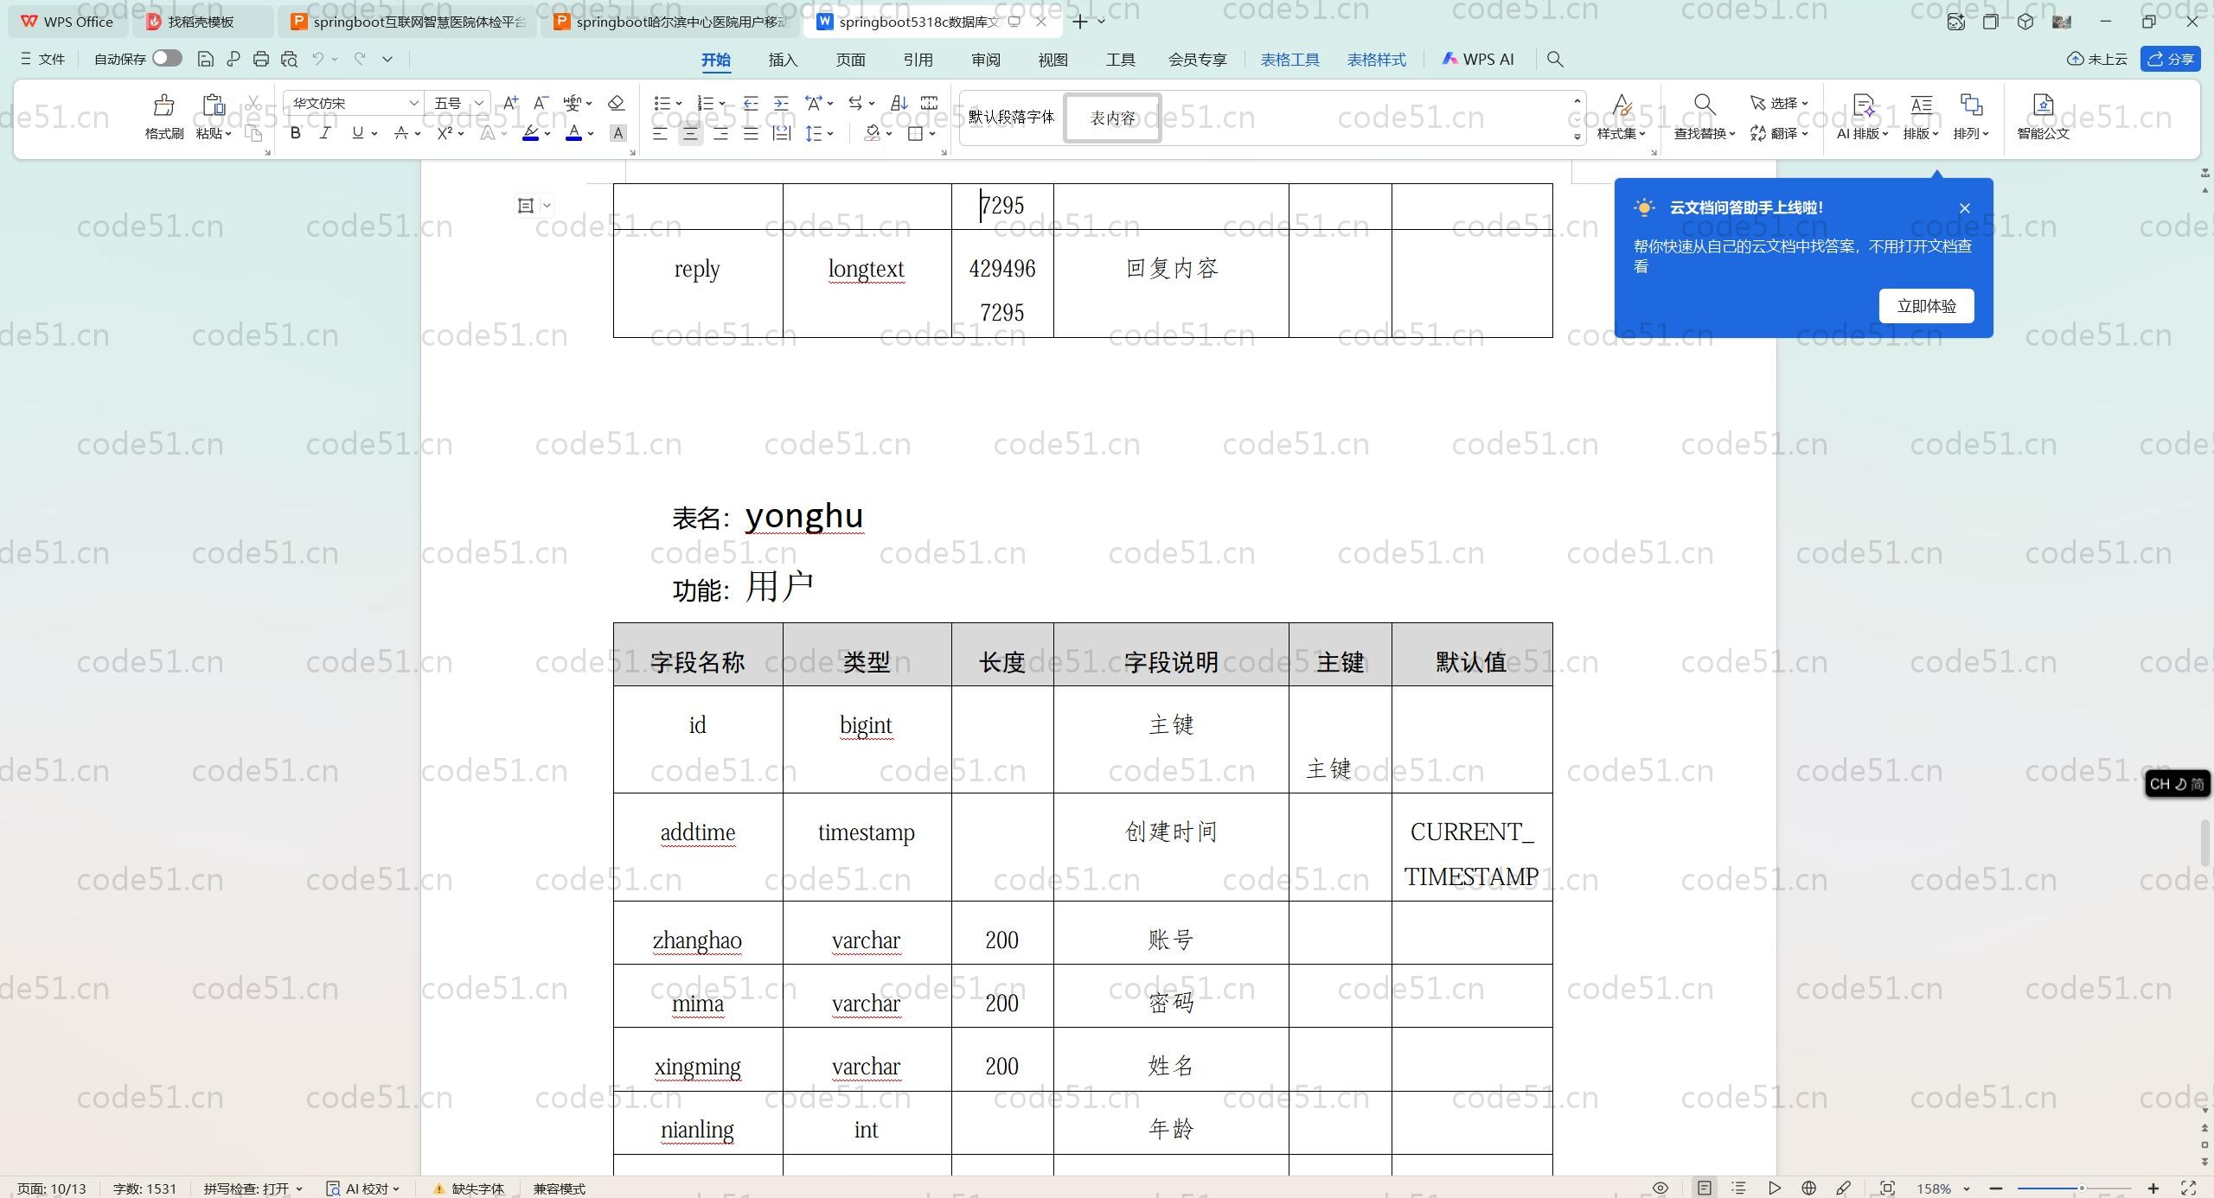Toggle the 自动保存 auto-save switch
The image size is (2214, 1198).
tap(167, 58)
